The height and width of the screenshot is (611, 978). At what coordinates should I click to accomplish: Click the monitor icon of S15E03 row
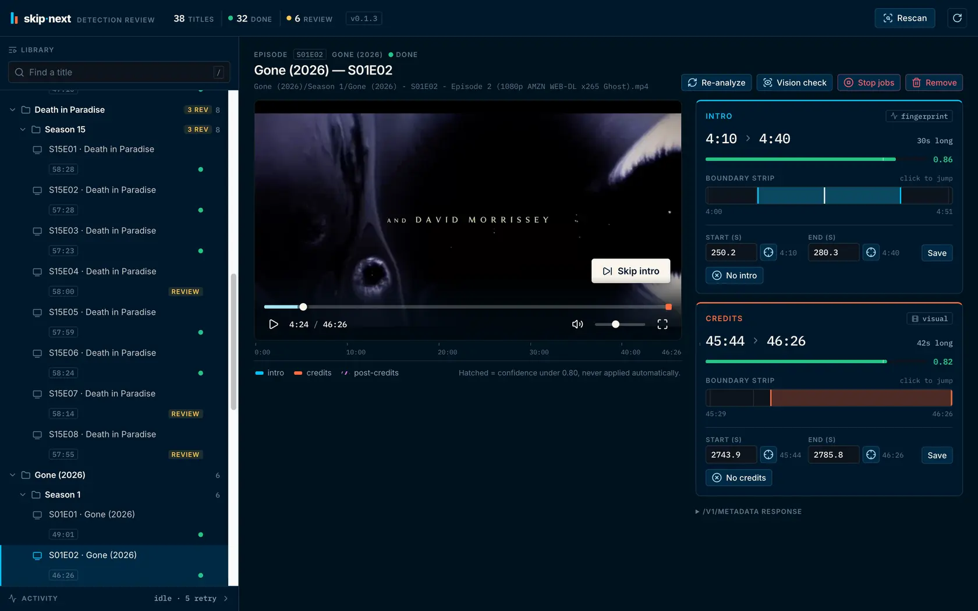point(37,231)
